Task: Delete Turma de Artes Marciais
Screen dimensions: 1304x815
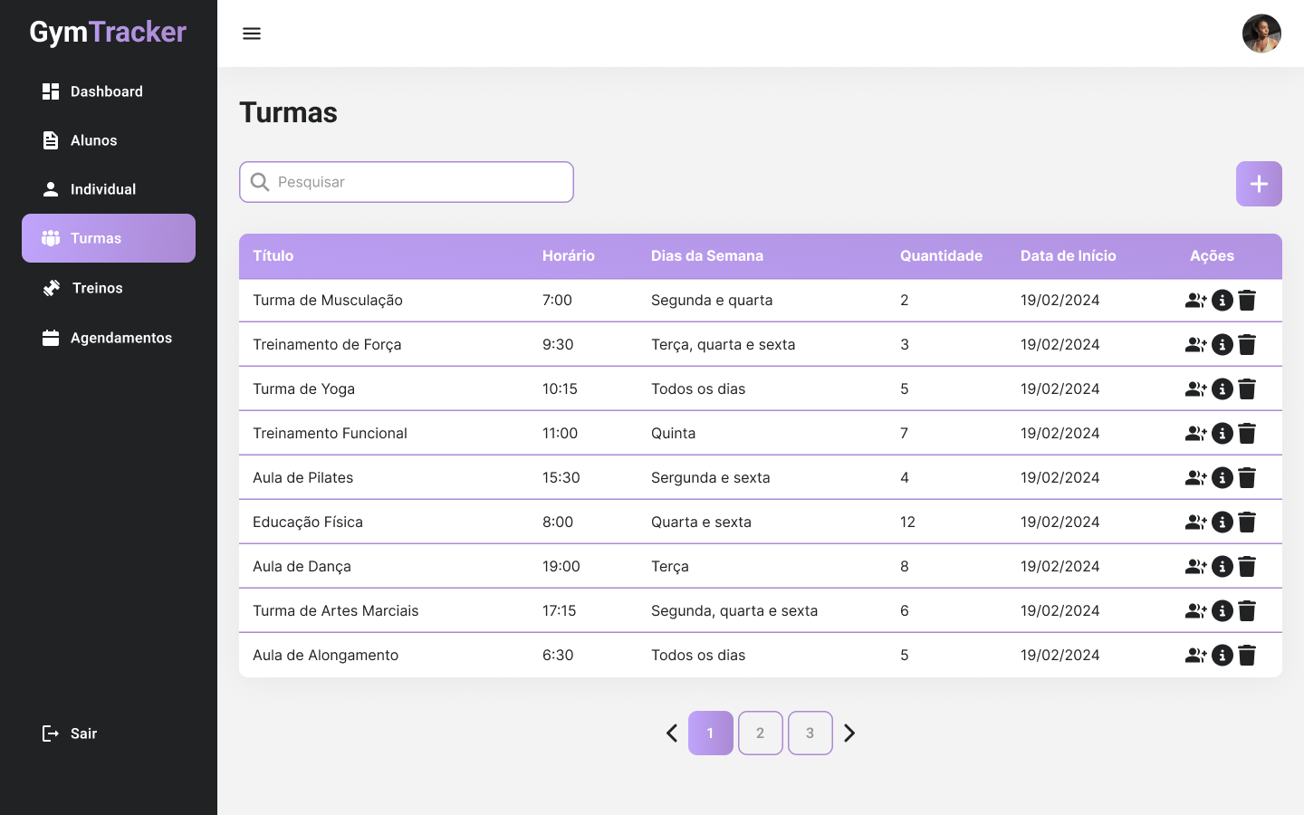Action: tap(1247, 611)
